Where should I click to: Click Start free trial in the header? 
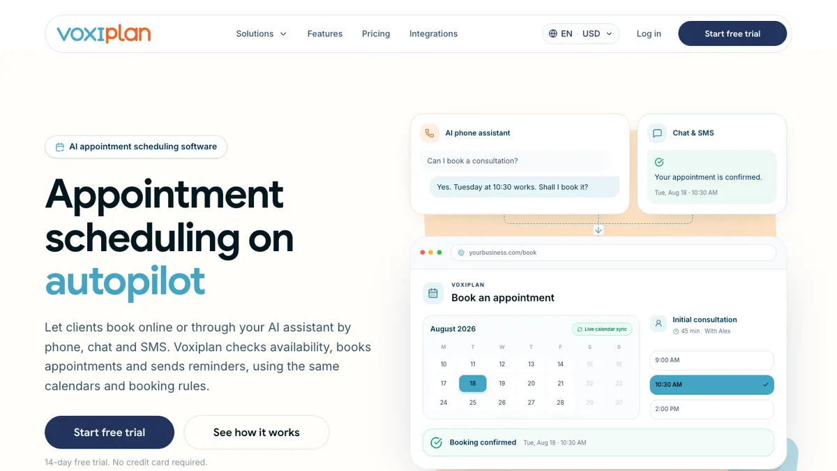tap(732, 33)
